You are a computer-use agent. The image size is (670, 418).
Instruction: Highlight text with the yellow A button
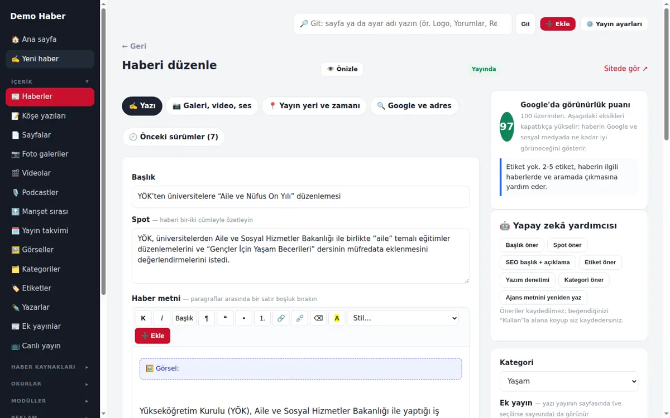pos(337,318)
